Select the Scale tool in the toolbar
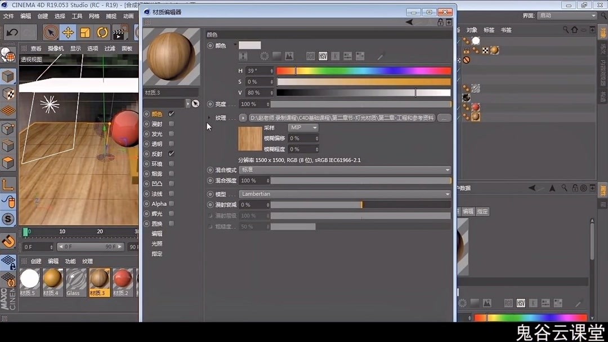 point(86,33)
